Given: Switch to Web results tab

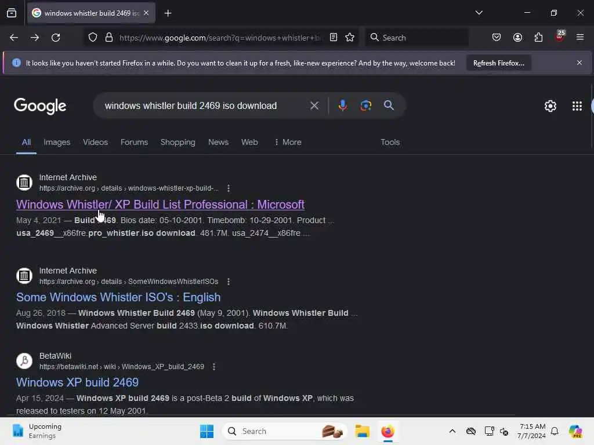Looking at the screenshot, I should coord(249,143).
